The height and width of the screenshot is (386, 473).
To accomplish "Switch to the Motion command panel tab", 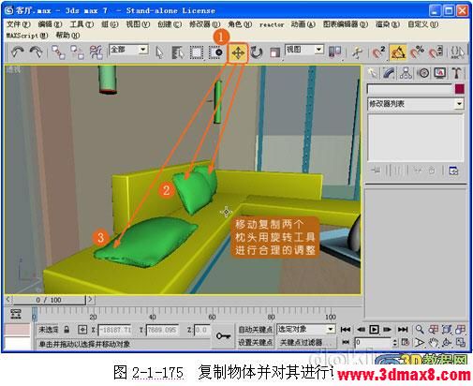I will pyautogui.click(x=423, y=73).
